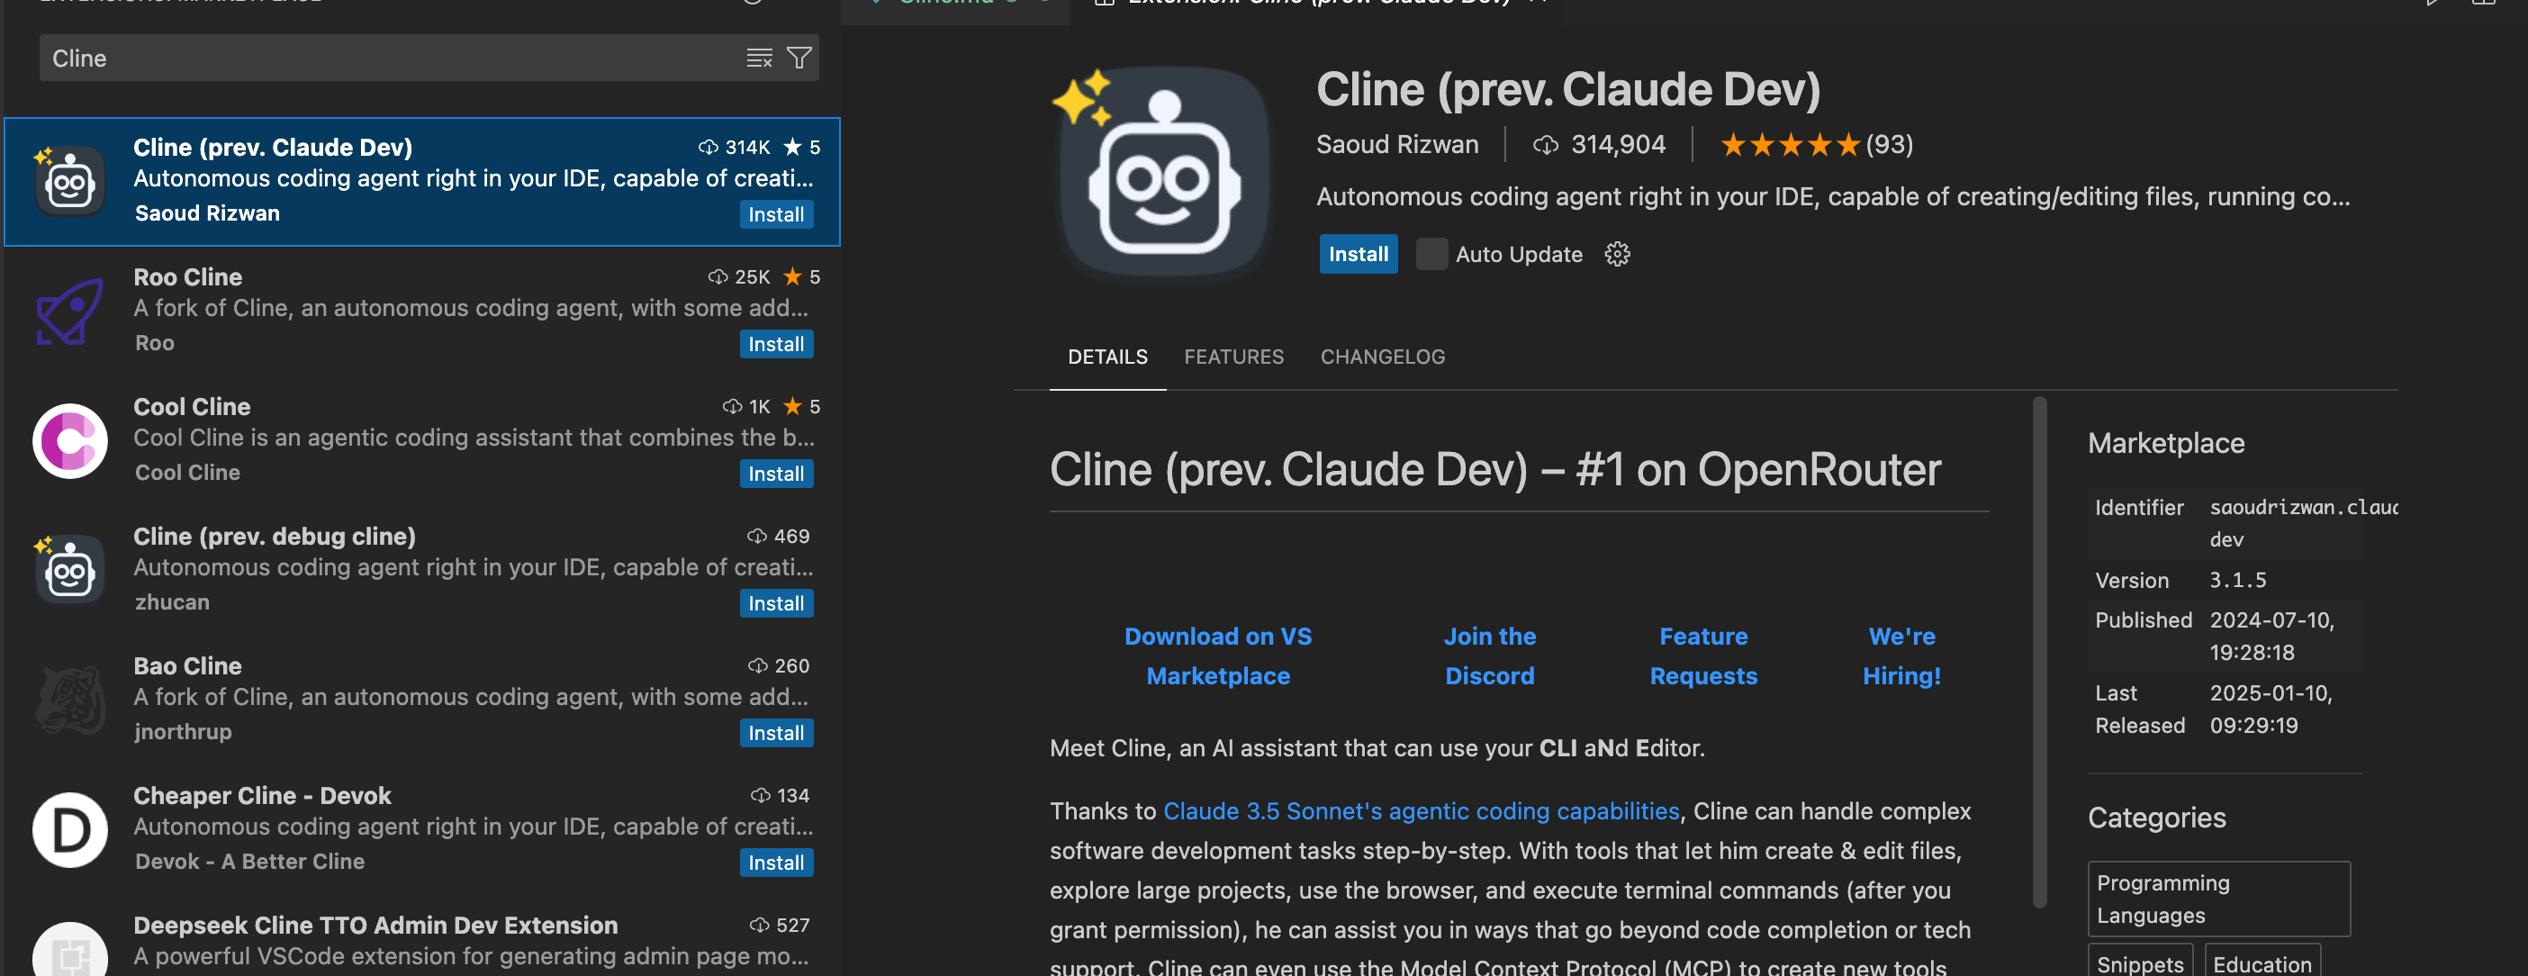Install Cheaper Cline - Devok extension
Image resolution: width=2528 pixels, height=976 pixels.
[x=775, y=862]
